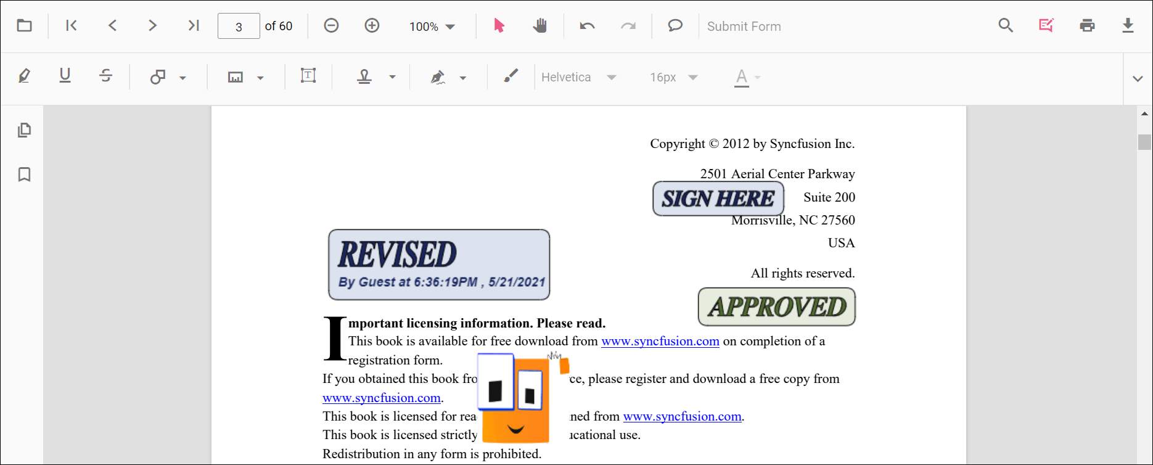1153x465 pixels.
Task: Open the 100% zoom level dropdown
Action: tap(432, 27)
